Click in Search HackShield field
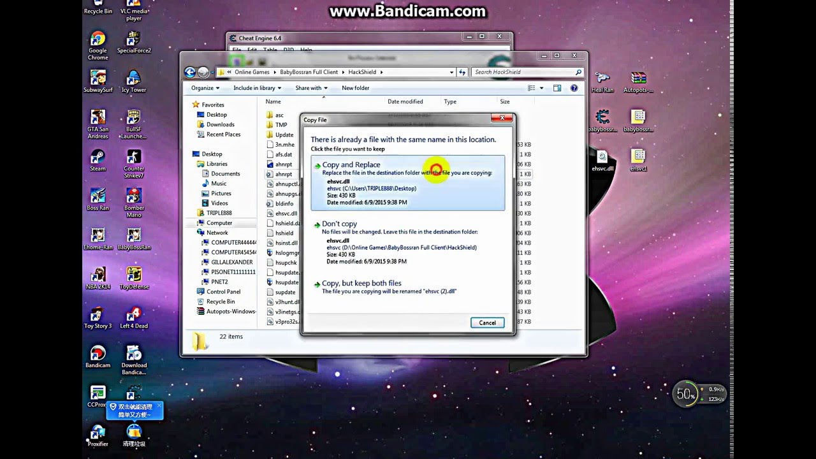 (x=527, y=72)
